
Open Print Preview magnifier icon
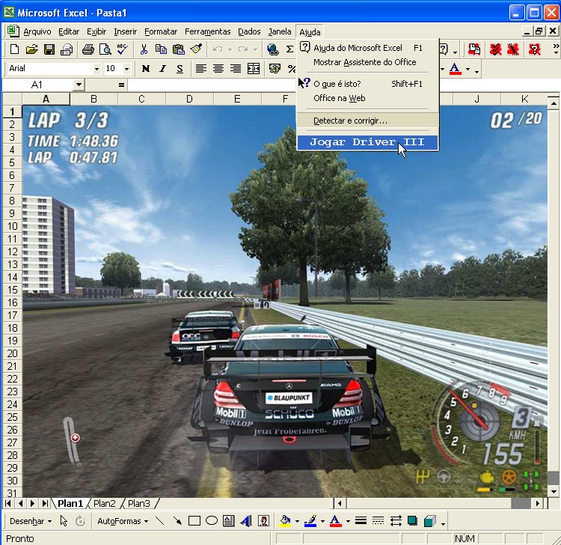point(105,49)
